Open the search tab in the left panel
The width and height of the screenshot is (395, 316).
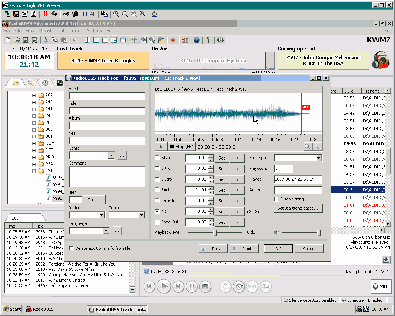pos(31,83)
